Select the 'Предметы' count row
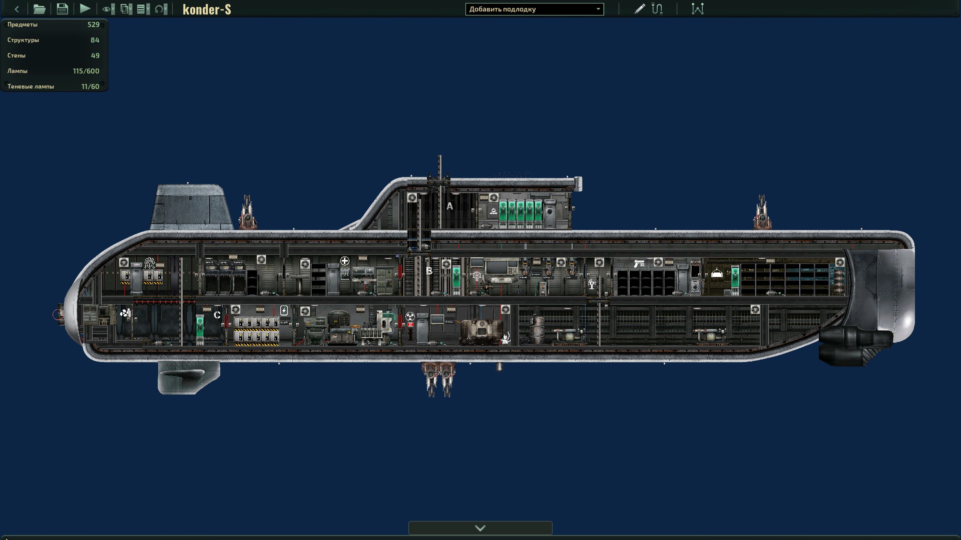 (x=54, y=24)
